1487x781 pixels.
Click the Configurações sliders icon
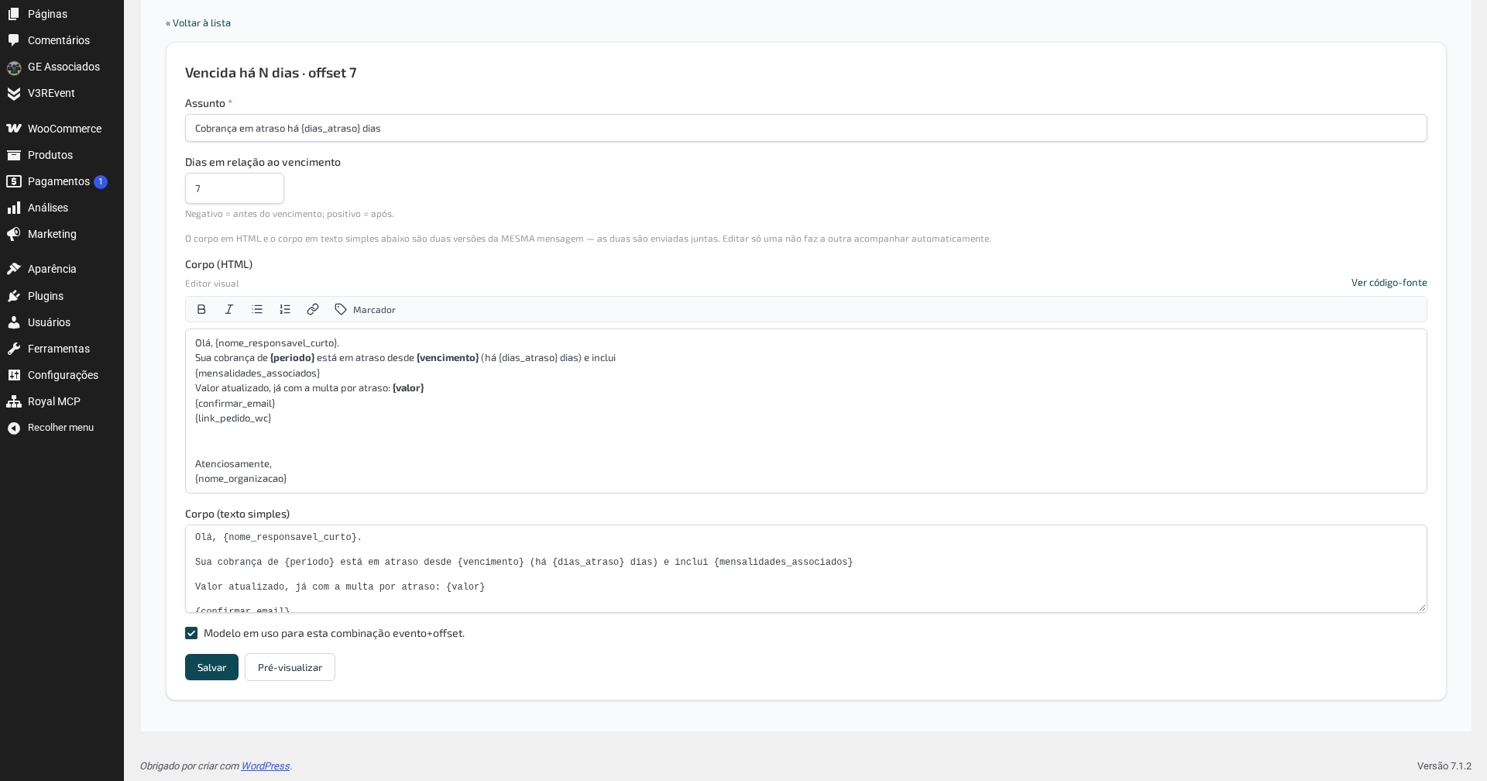coord(14,375)
